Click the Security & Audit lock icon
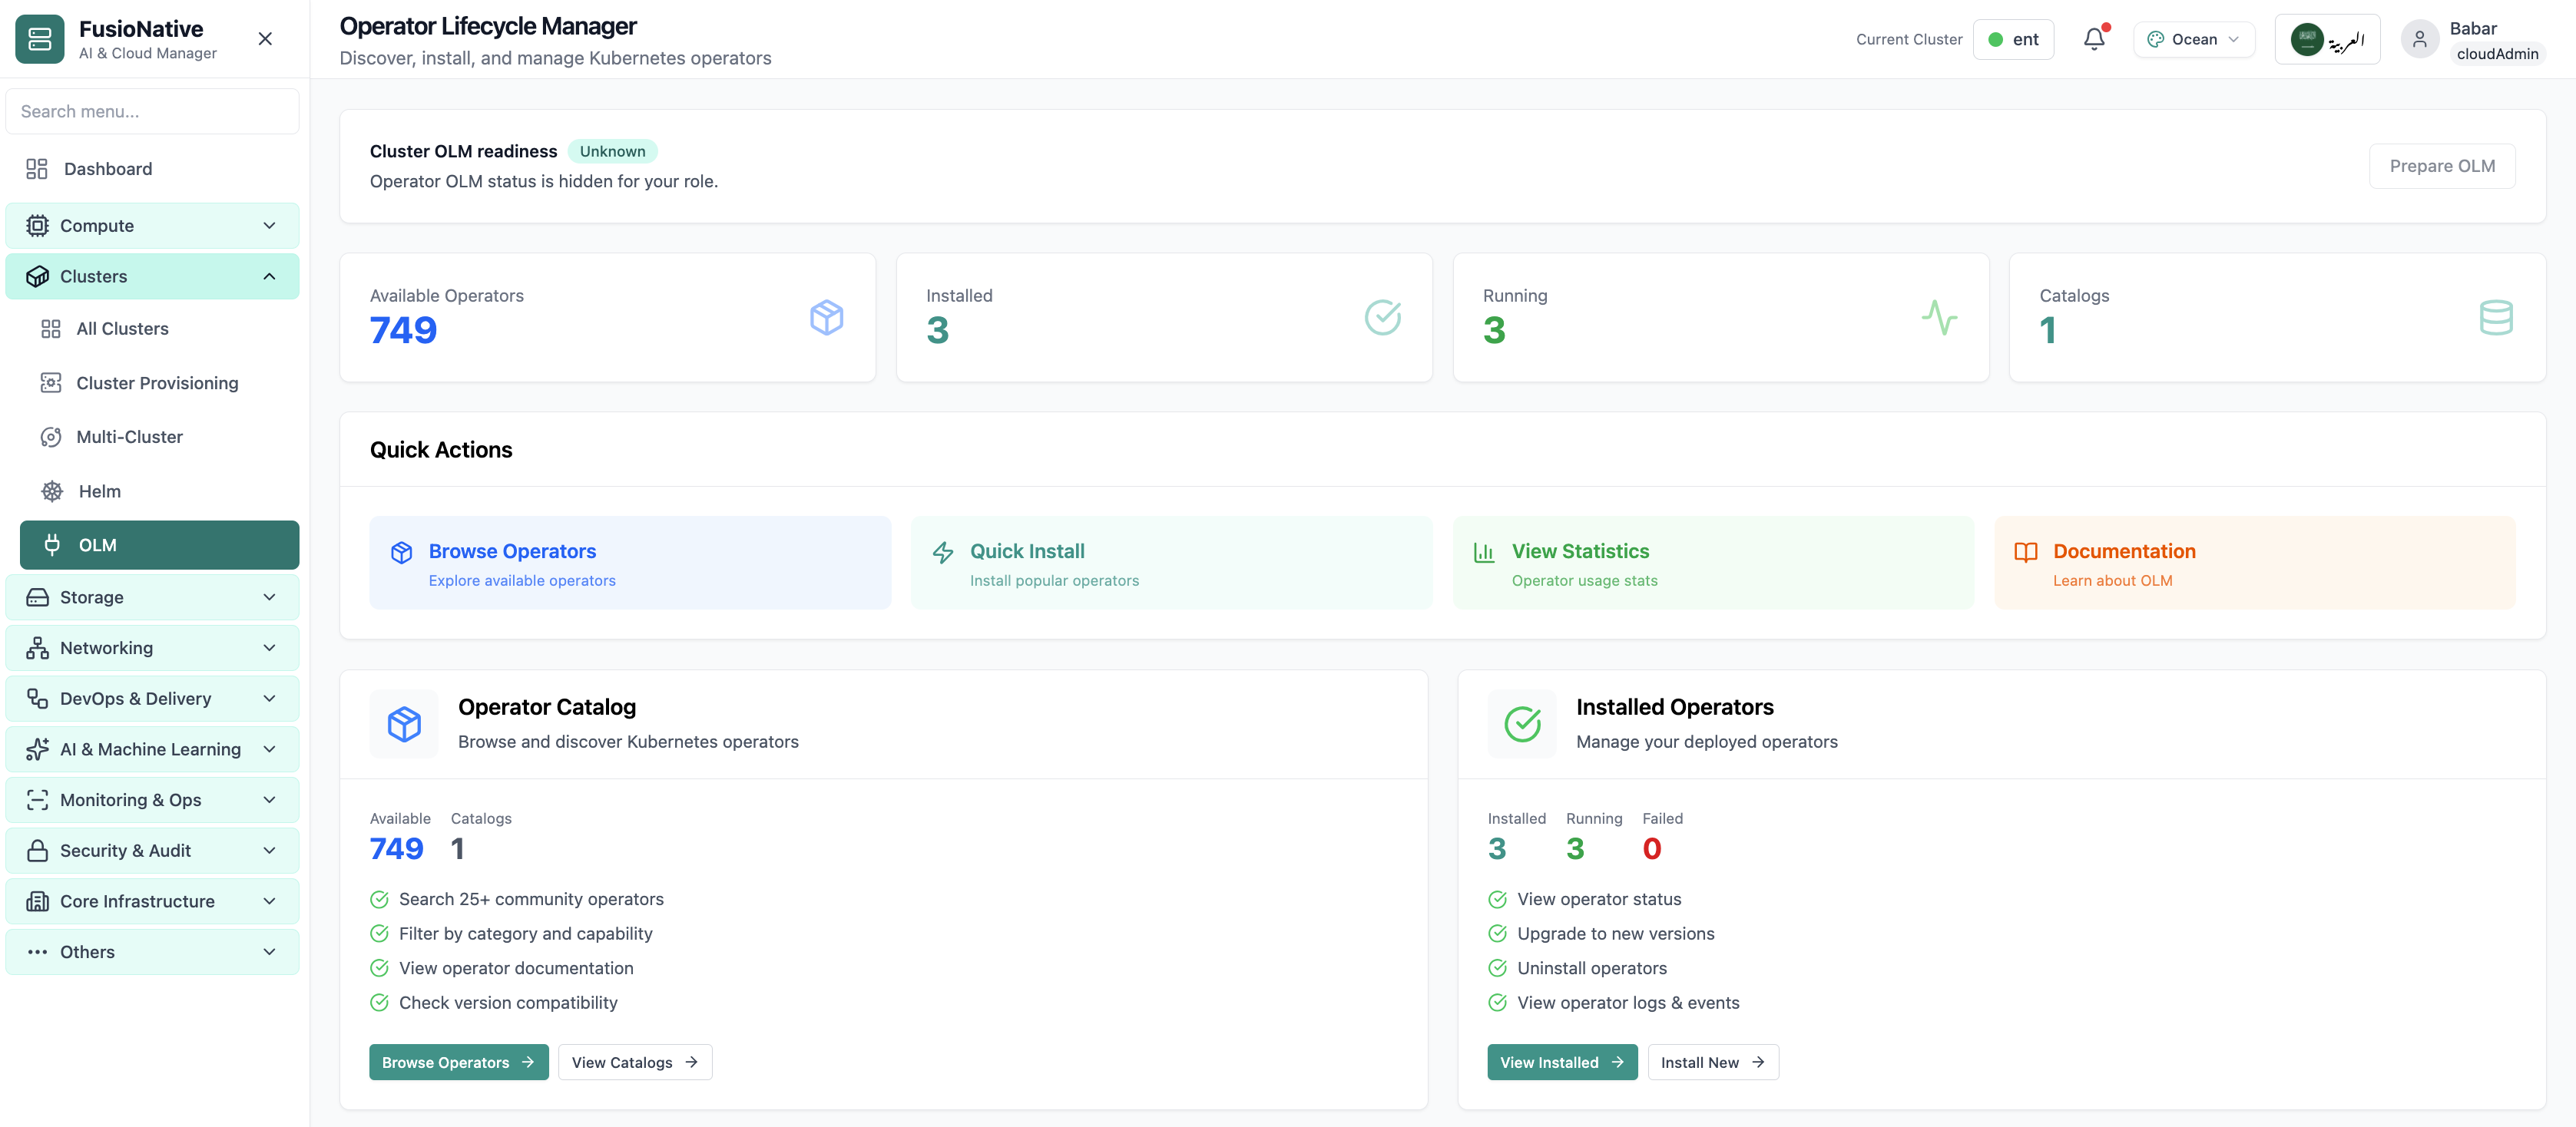2576x1127 pixels. click(37, 851)
